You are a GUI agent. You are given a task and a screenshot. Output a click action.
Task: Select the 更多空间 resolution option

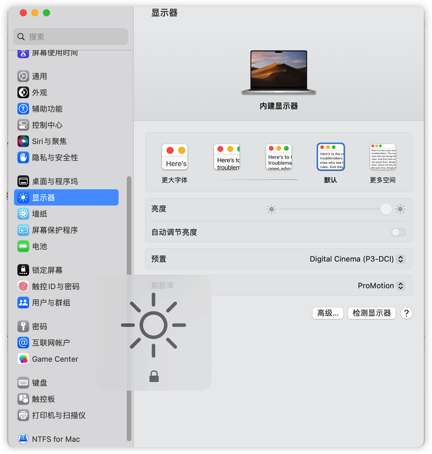(383, 164)
